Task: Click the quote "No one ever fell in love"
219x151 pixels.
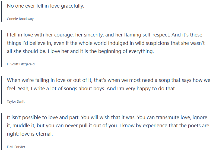Action: [46, 6]
